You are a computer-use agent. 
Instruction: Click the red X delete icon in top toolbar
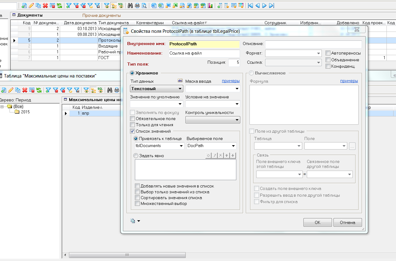(45, 6)
